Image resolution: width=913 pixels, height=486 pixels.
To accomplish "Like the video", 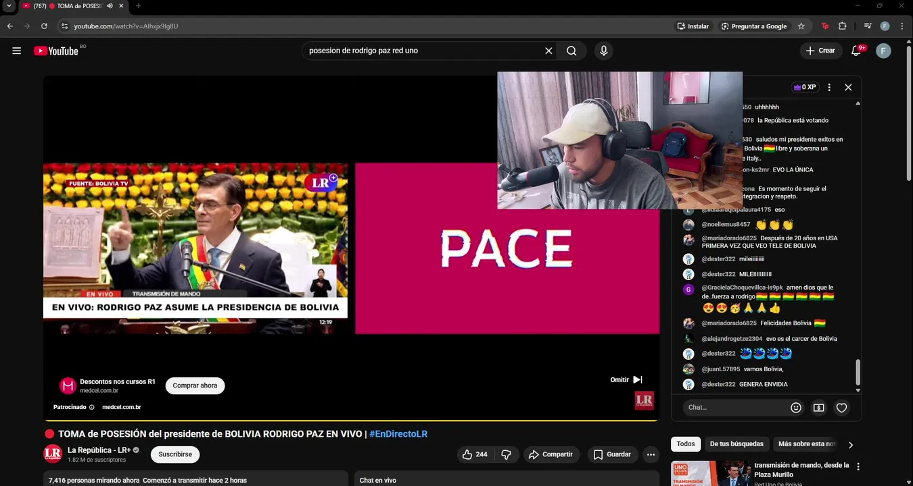I will 475,454.
